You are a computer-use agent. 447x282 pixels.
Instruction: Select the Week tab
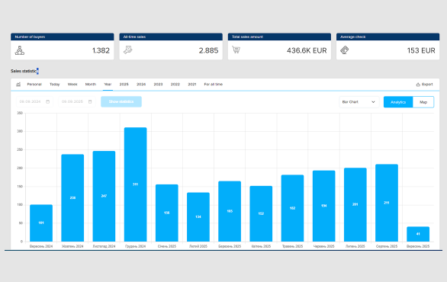72,85
